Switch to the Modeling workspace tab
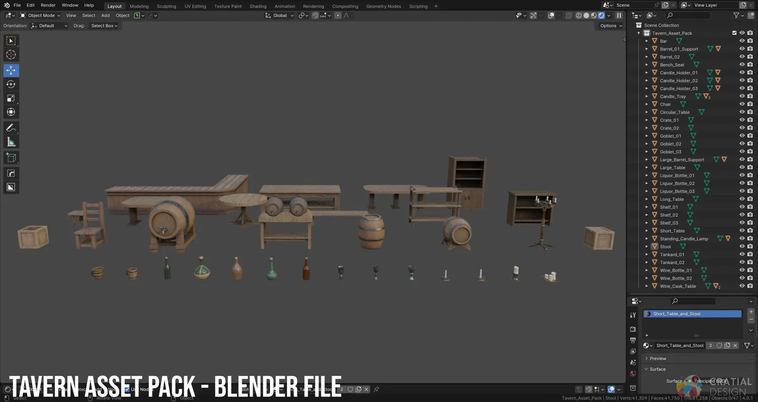 click(139, 6)
